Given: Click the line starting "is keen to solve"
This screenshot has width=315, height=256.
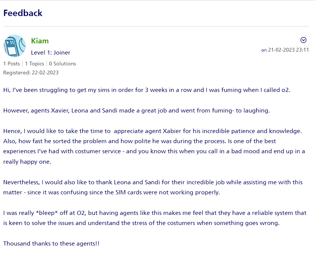Looking at the screenshot, I should (140, 223).
